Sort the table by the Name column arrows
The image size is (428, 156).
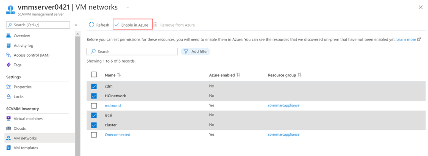tap(119, 75)
